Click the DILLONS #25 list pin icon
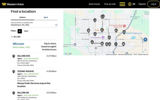The image size is (160, 100). tap(14, 56)
